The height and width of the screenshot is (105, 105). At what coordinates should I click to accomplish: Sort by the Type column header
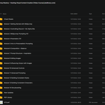[x=90, y=14]
